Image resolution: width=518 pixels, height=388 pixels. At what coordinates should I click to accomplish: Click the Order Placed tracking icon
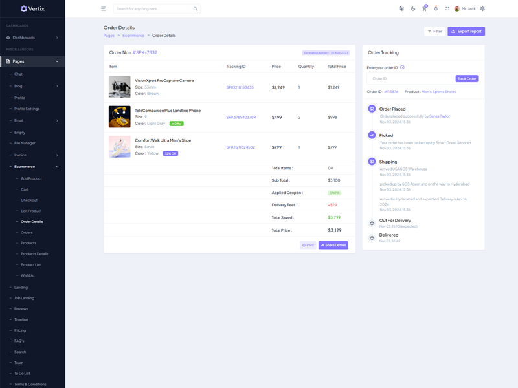coord(372,109)
